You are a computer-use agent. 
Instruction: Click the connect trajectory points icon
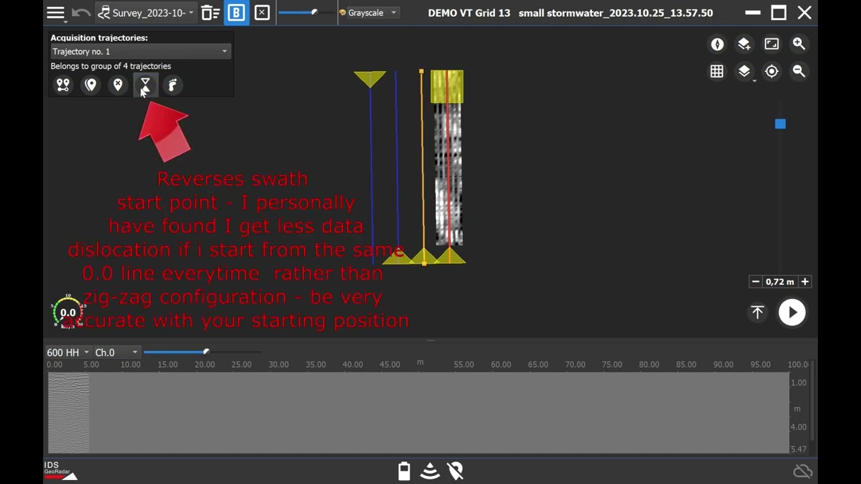click(x=63, y=85)
